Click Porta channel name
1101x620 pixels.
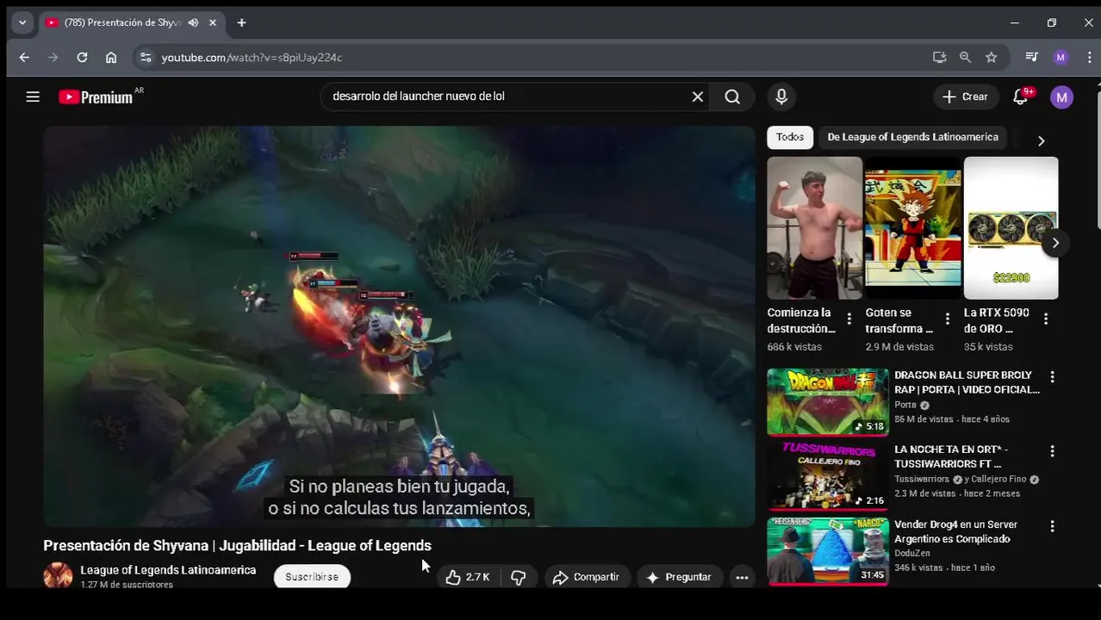click(905, 405)
